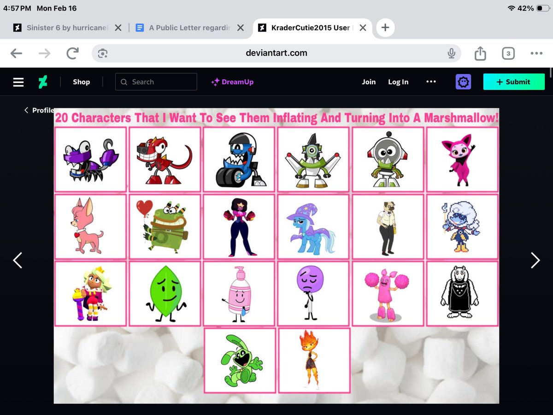Click the deviantart.com address bar

276,53
